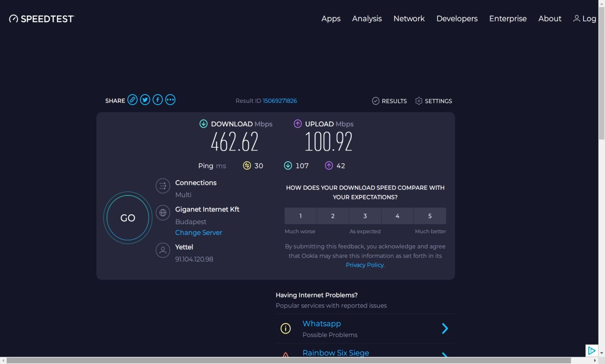Click the Speedtest logo

(42, 19)
